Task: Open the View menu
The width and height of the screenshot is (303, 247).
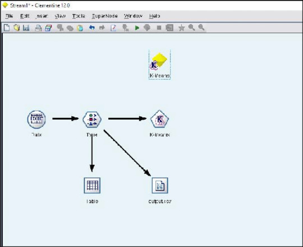Action: click(60, 16)
